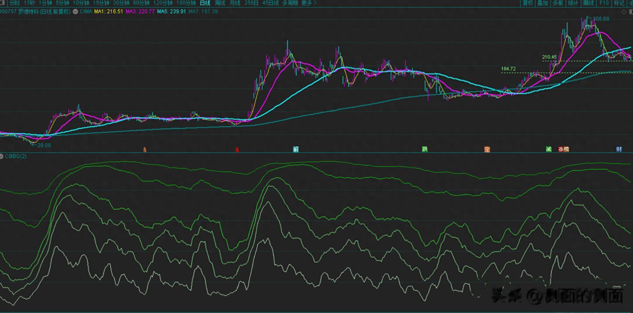
Task: Click the 306.68 high price label
Action: (601, 19)
